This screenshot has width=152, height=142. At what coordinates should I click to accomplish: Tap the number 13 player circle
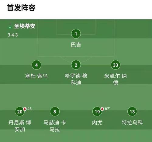click(x=132, y=112)
